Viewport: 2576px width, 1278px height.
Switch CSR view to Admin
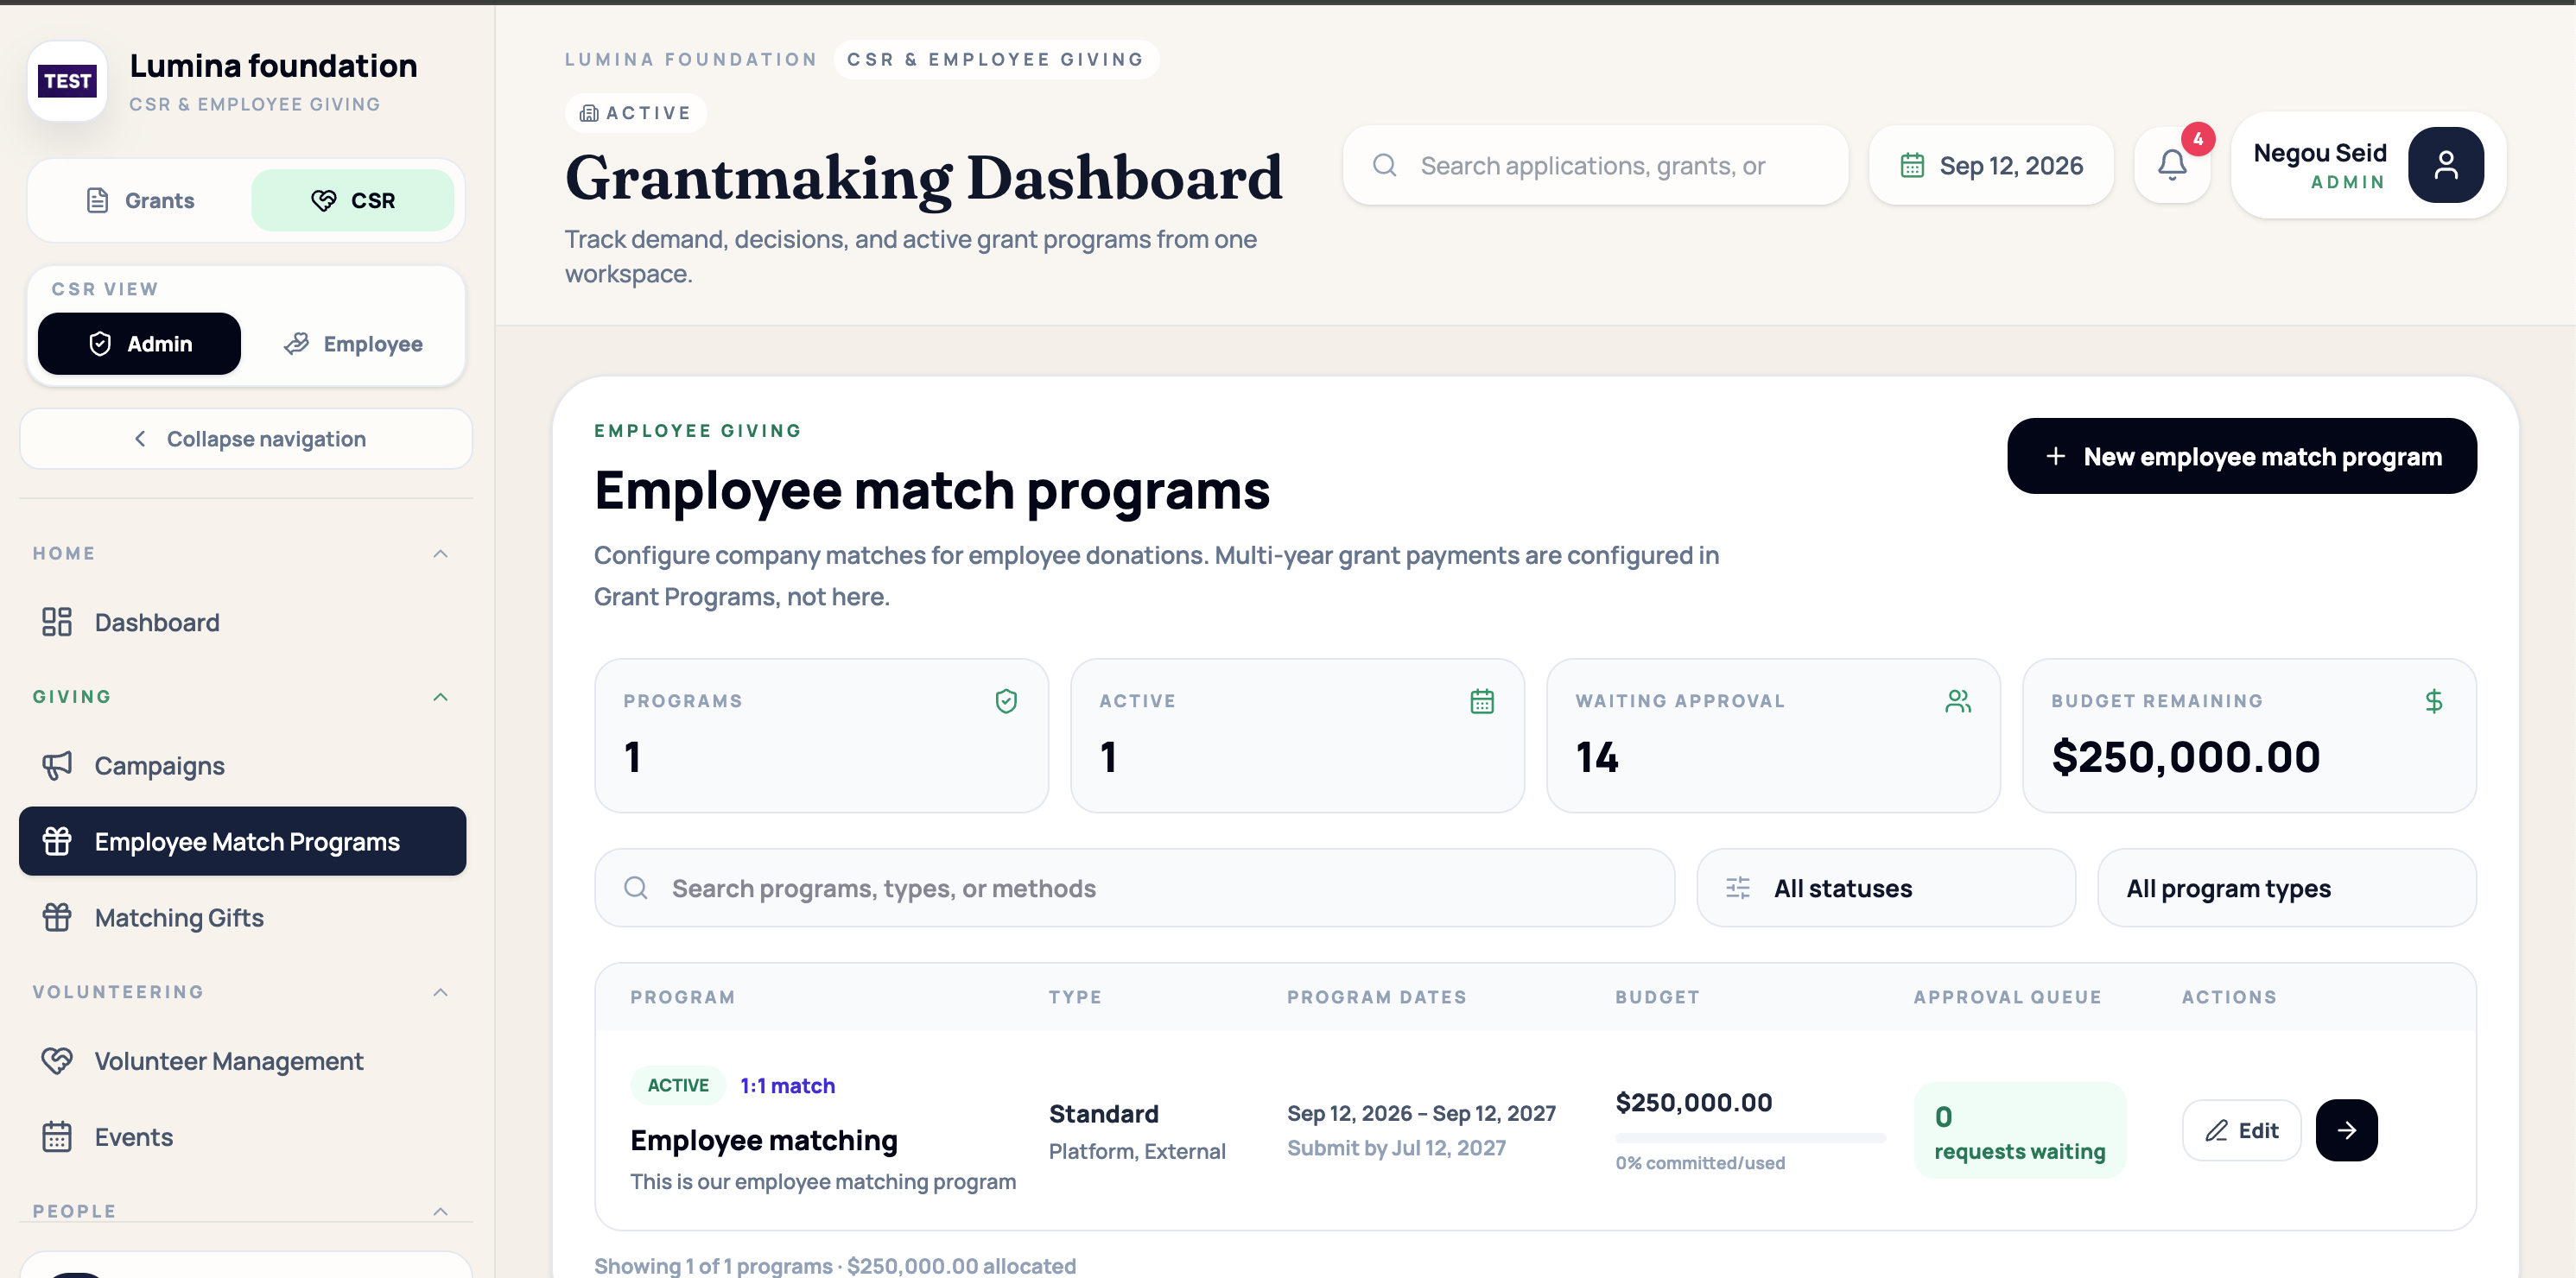[x=139, y=343]
